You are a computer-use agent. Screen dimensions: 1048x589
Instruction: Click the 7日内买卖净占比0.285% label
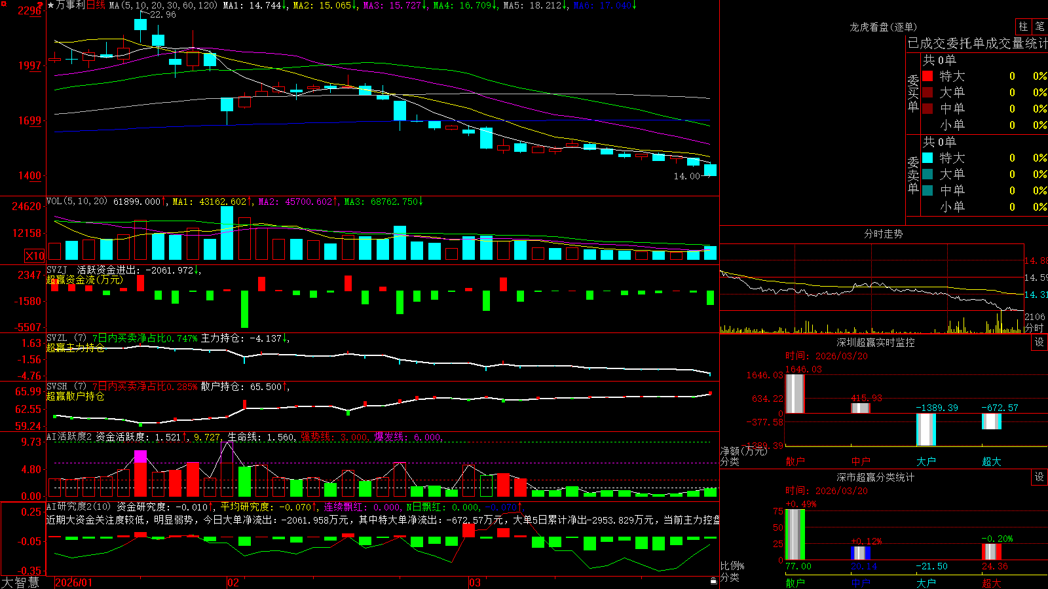144,387
